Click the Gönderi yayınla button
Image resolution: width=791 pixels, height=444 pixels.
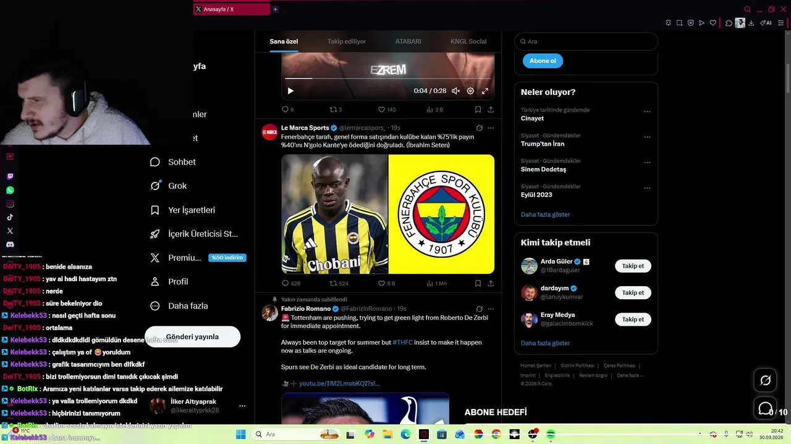click(192, 337)
